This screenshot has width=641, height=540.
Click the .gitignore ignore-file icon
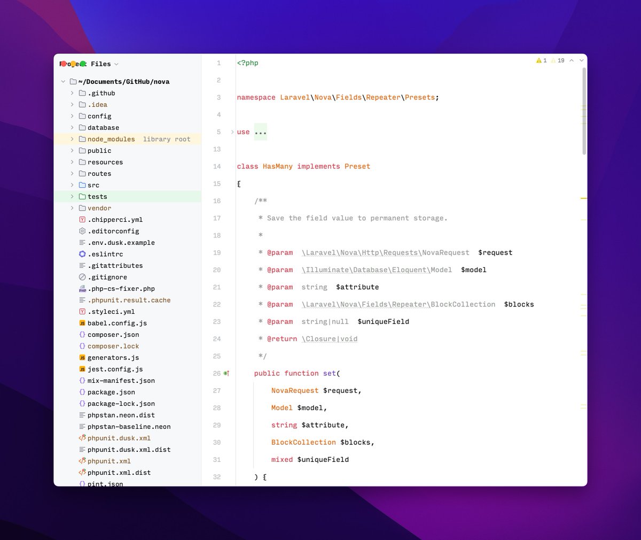coord(82,277)
